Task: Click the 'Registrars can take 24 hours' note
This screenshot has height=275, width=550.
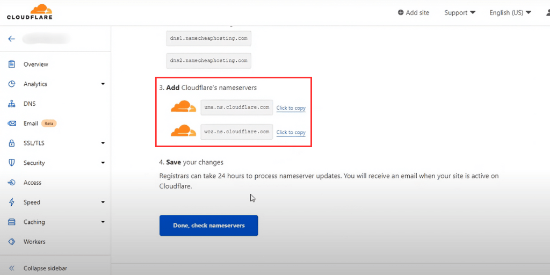Action: (x=329, y=181)
